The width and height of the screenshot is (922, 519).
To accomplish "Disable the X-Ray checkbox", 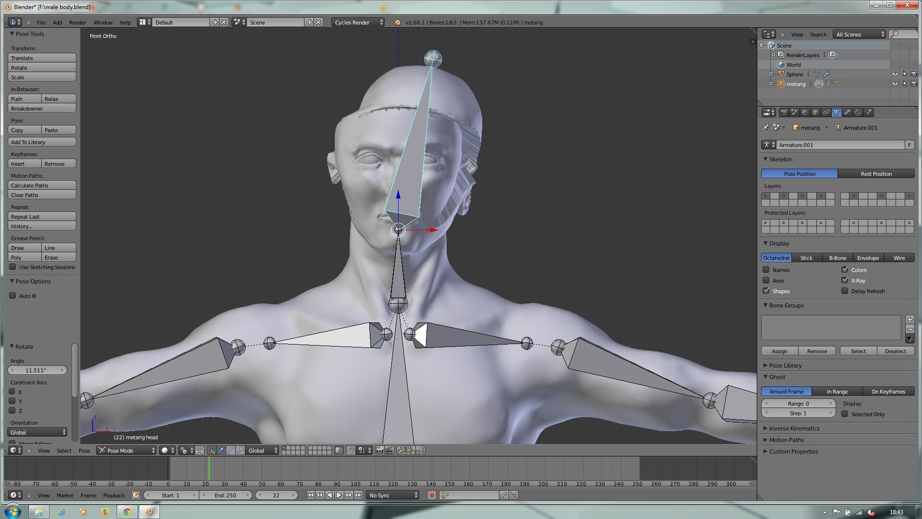I will (845, 280).
